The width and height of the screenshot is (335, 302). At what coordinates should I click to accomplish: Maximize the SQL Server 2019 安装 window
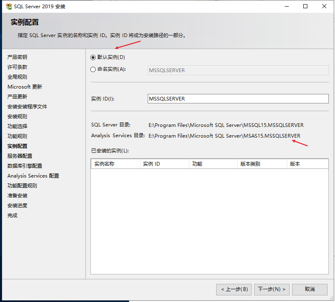coord(305,7)
